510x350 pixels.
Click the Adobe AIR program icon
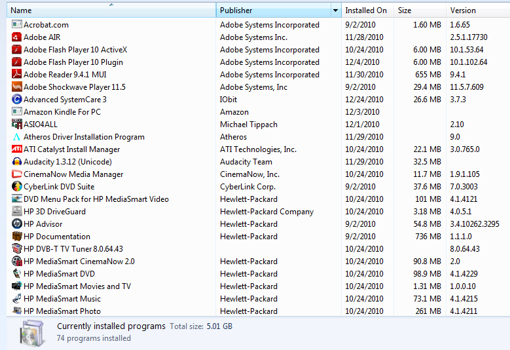(17, 37)
